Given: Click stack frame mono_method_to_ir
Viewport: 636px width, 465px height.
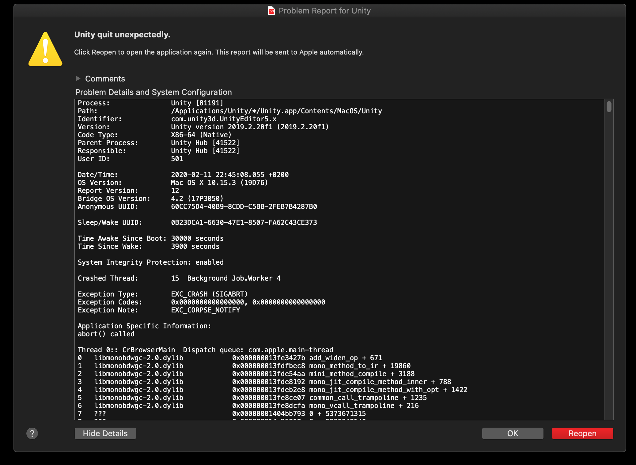Looking at the screenshot, I should click(x=244, y=366).
